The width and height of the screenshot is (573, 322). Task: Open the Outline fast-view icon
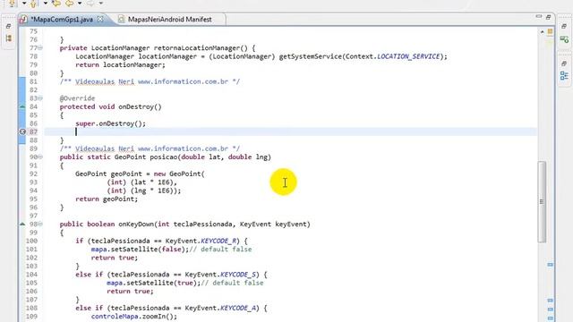click(x=564, y=75)
